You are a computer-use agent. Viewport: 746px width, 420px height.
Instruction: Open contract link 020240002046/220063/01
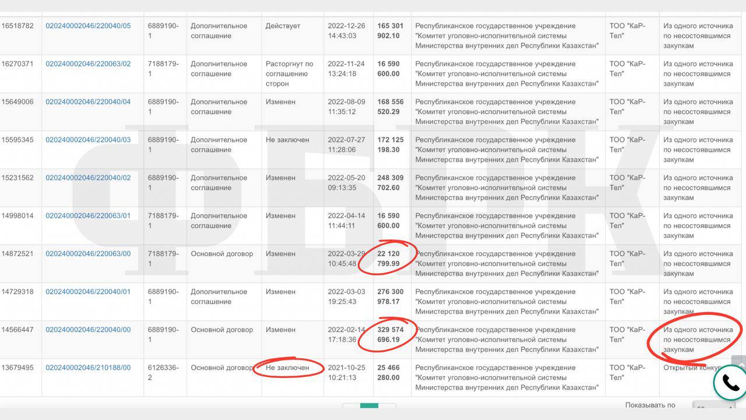pos(88,215)
